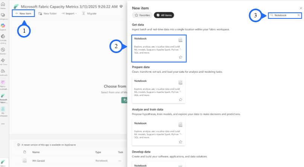The image size is (304, 167).
Task: Click the New folder button
Action: tap(47, 13)
